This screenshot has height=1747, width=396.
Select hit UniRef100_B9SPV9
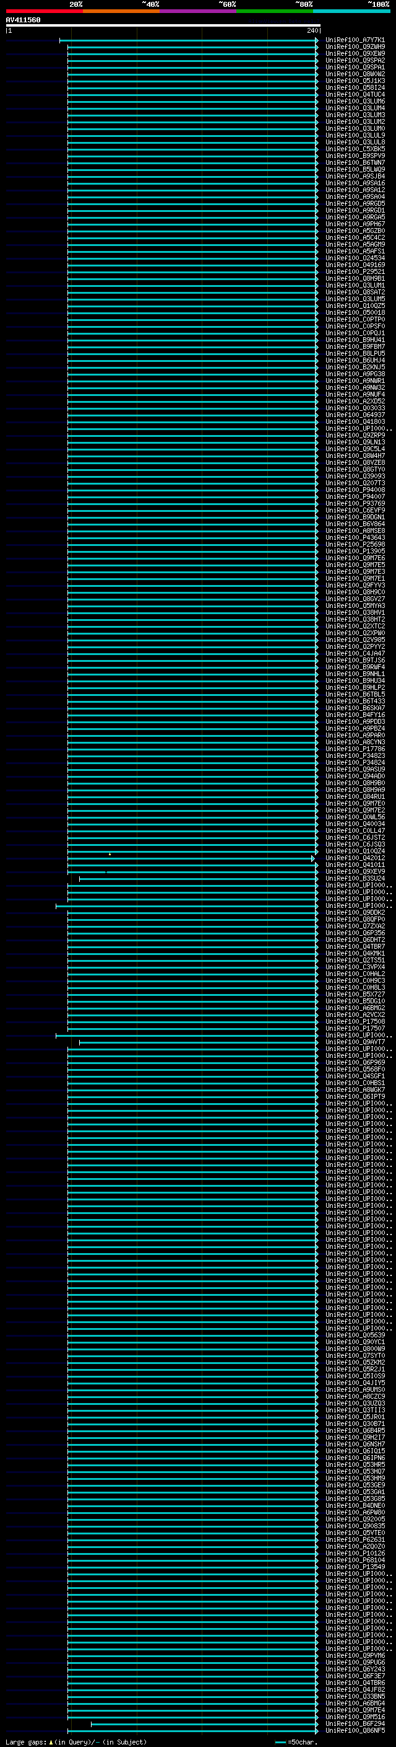point(355,156)
